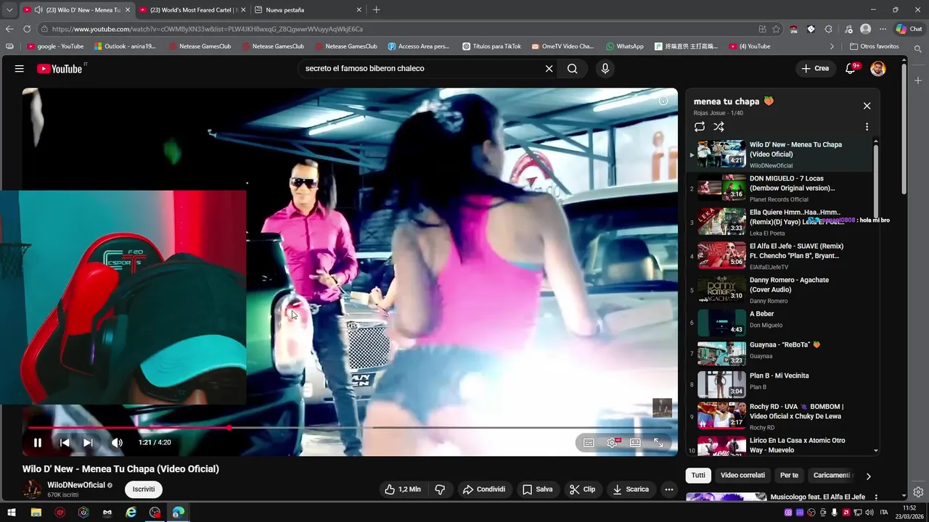Open WhatsApp bookmark

tap(625, 46)
